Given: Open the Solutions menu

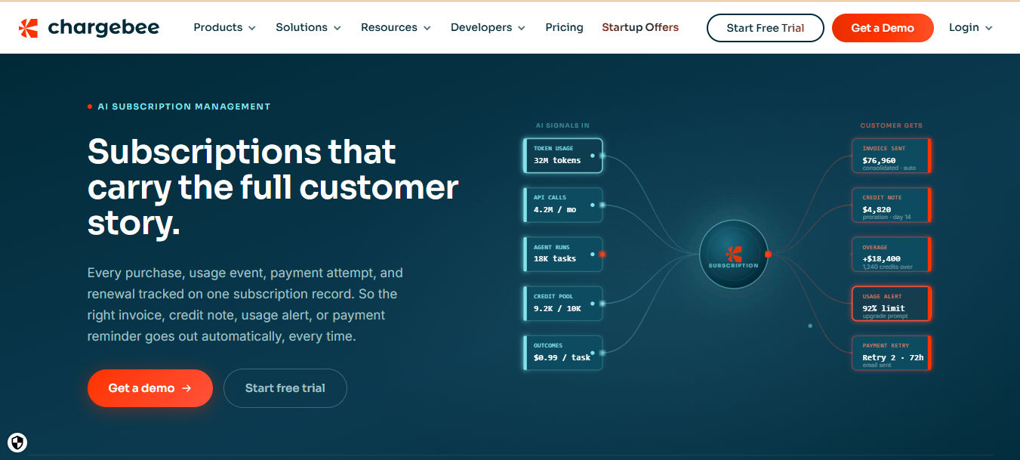Looking at the screenshot, I should point(308,27).
